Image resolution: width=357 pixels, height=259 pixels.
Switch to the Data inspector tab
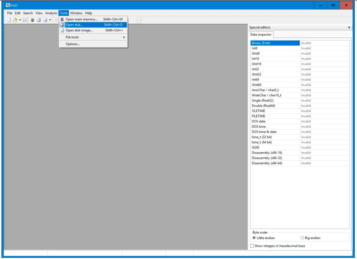(262, 35)
